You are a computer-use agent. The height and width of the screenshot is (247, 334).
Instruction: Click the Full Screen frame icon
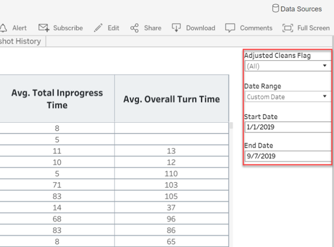(x=288, y=28)
